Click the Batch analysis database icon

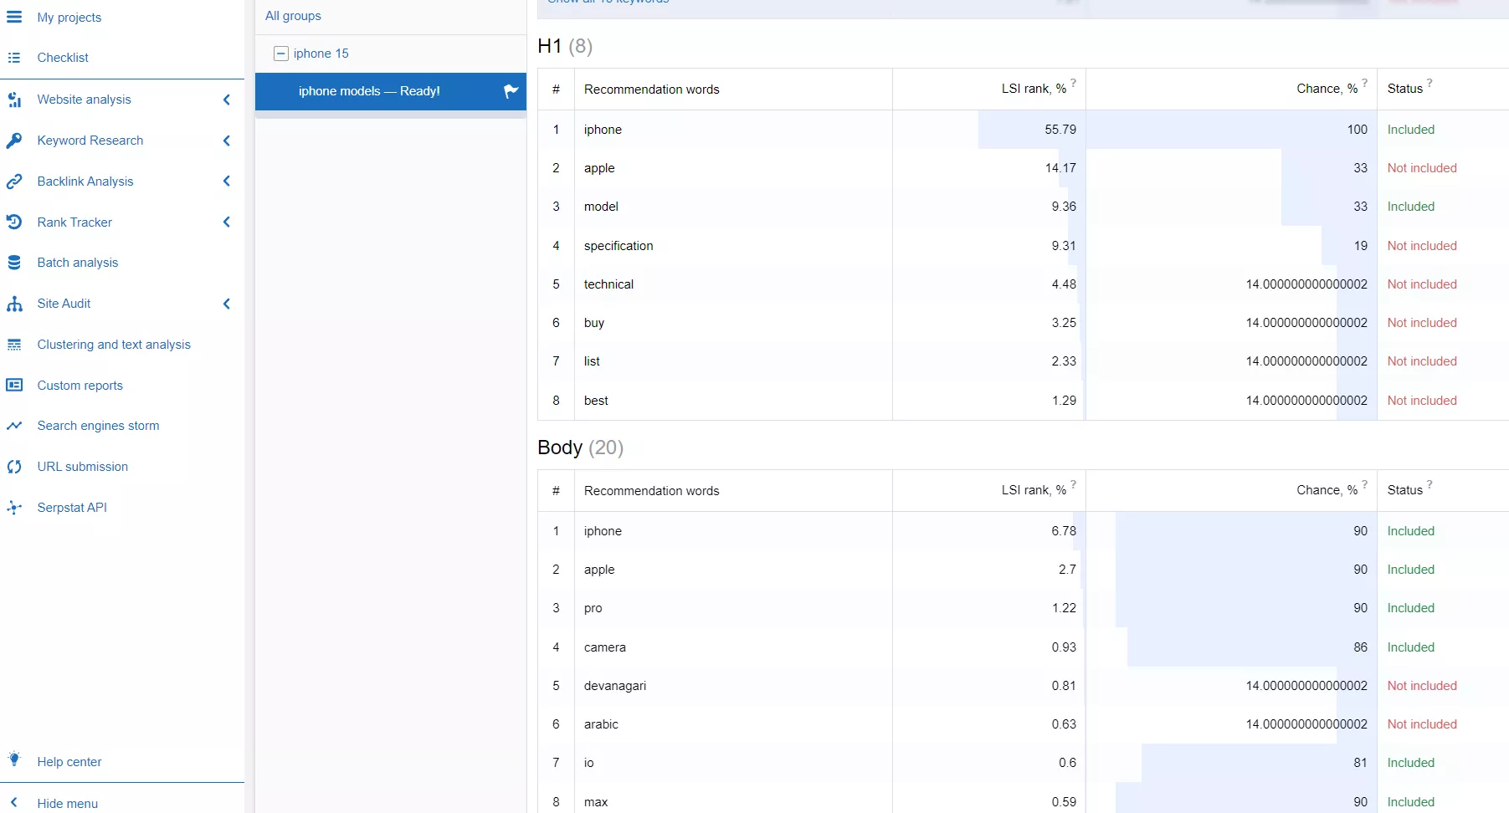coord(14,263)
